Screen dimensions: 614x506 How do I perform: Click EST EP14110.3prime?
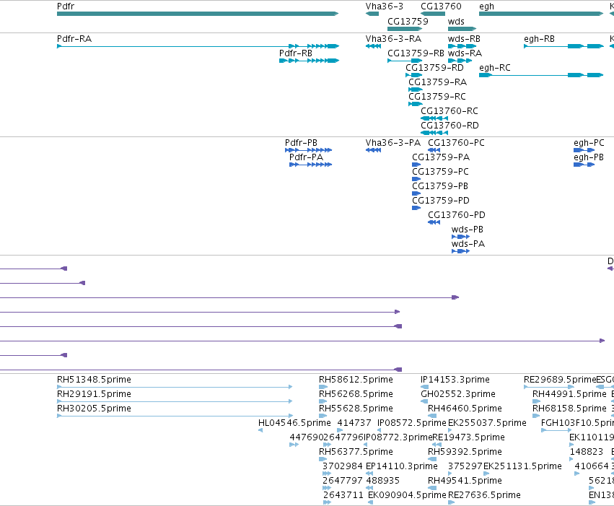point(401,466)
